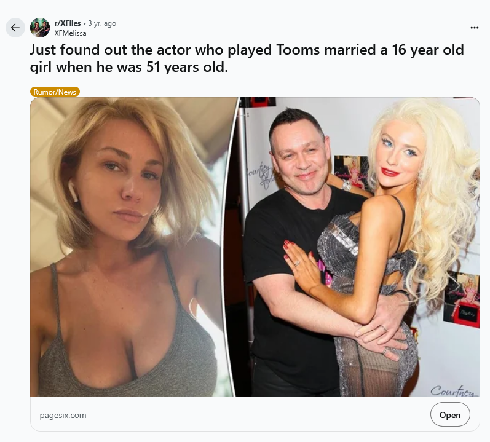
Task: Click the Open button on the link card
Action: point(449,414)
